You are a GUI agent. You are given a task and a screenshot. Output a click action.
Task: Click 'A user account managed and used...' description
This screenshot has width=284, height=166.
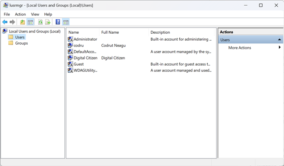click(181, 71)
